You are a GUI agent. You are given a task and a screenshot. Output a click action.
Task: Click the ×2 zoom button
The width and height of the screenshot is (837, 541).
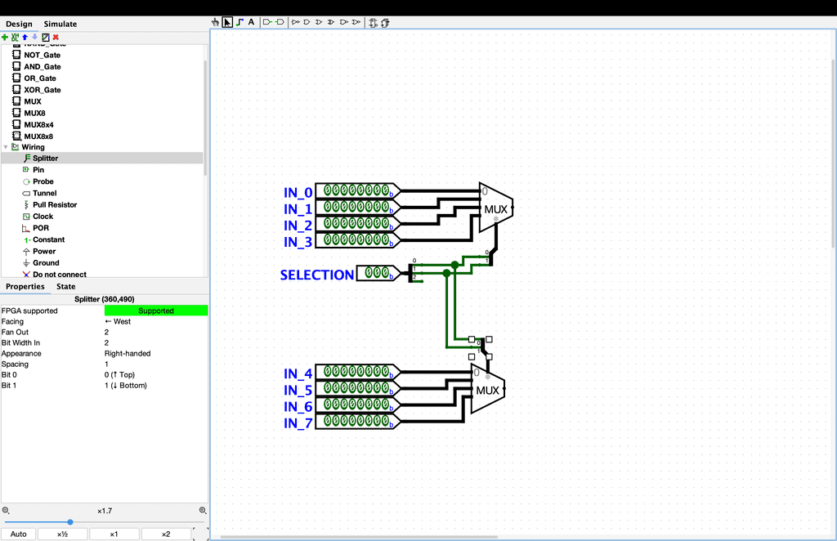click(165, 534)
